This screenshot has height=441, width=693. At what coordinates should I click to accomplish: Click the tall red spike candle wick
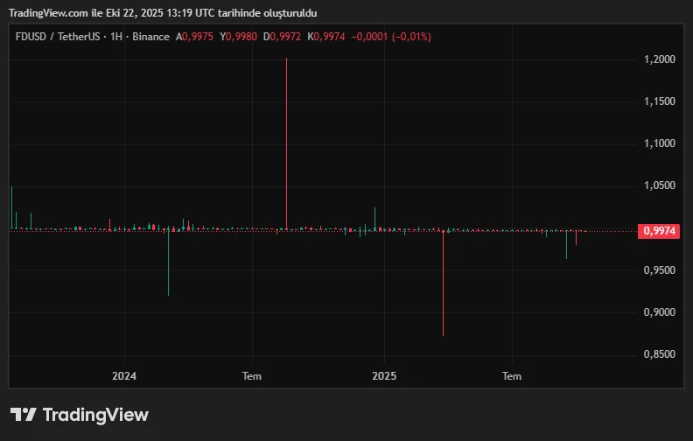click(x=286, y=131)
